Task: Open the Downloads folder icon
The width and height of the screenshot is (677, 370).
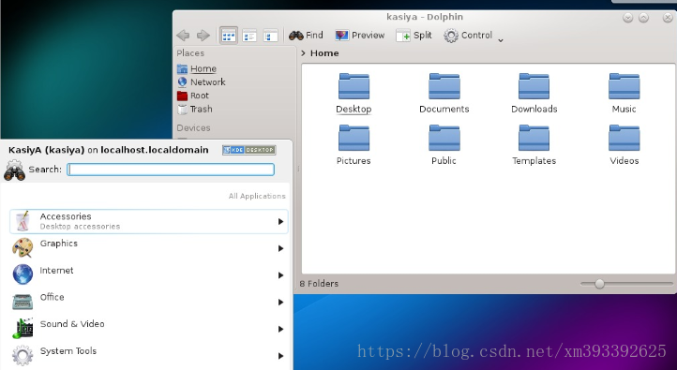Action: [x=534, y=86]
